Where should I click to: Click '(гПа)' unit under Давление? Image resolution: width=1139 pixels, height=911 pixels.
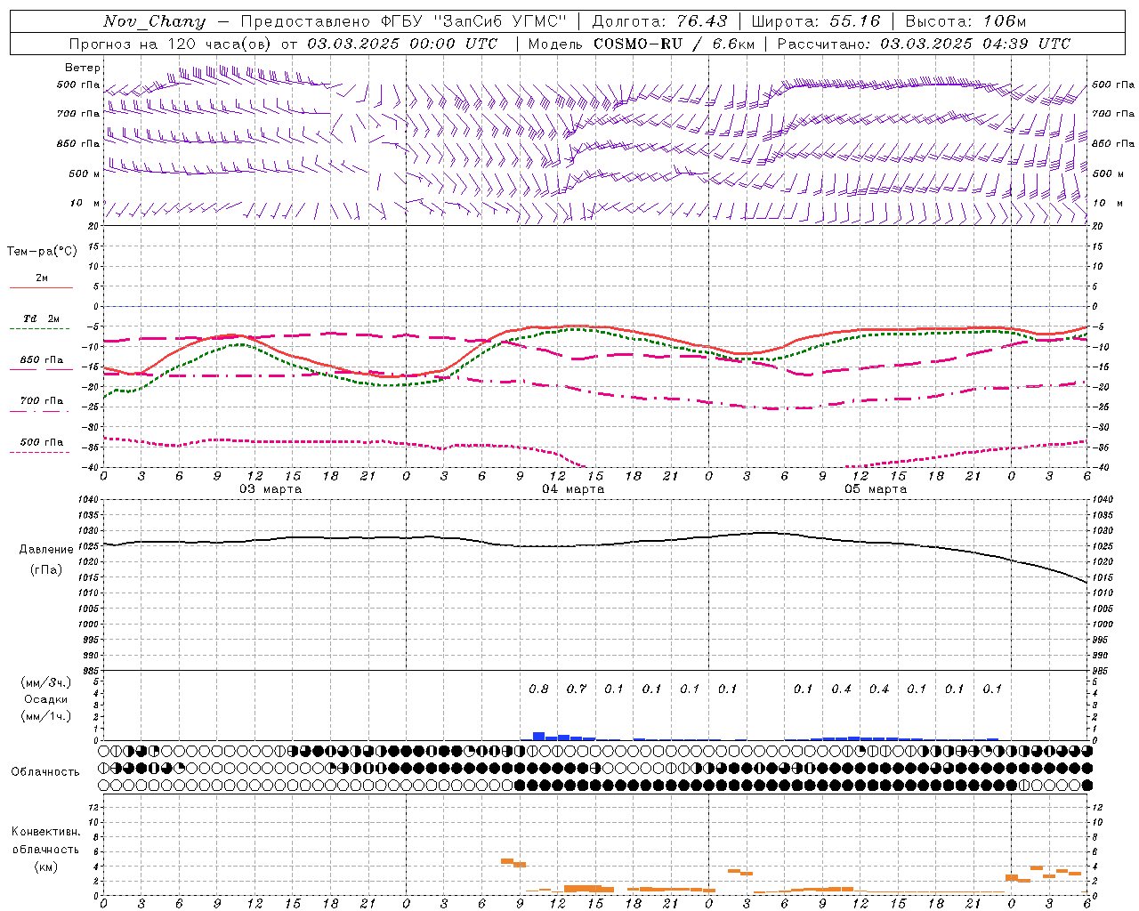point(46,570)
